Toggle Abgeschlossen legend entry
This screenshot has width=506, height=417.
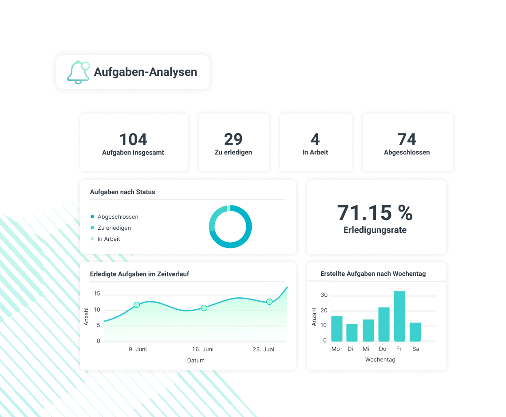[x=118, y=217]
